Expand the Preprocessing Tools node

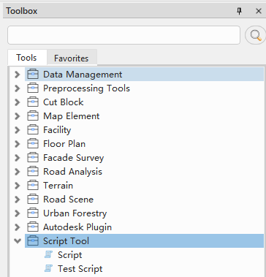18,88
